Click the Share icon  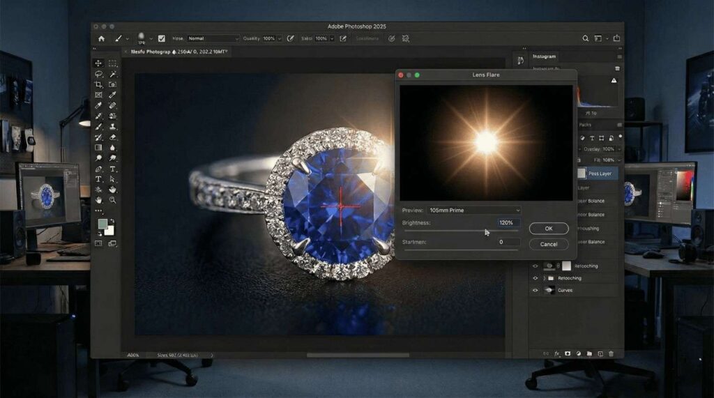point(616,38)
